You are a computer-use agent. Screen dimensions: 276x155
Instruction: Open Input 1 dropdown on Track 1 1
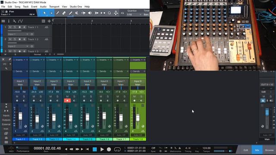[18, 34]
